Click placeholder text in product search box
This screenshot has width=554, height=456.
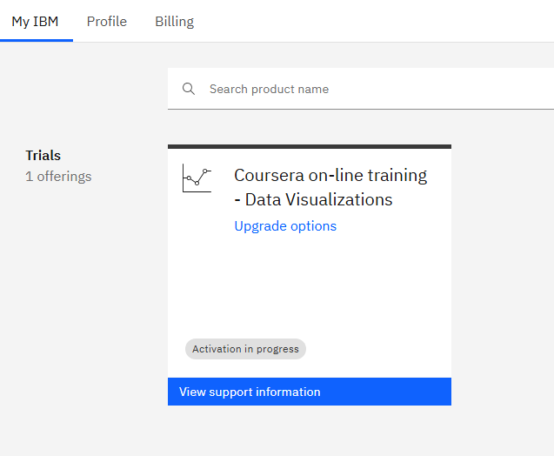click(269, 89)
